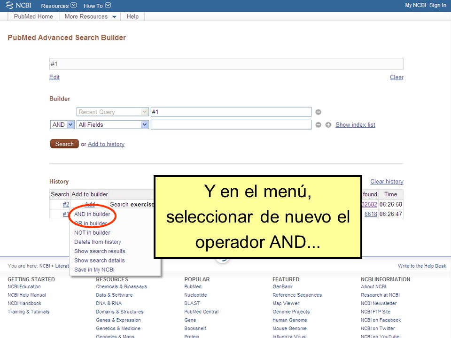
Task: Add a new builder row with plus icon
Action: tap(328, 125)
